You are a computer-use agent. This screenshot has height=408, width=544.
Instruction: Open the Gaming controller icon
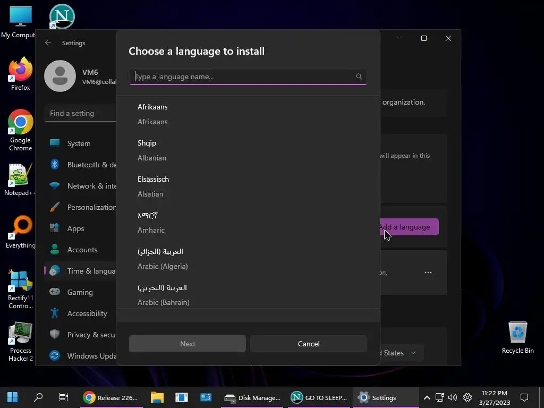coord(55,292)
